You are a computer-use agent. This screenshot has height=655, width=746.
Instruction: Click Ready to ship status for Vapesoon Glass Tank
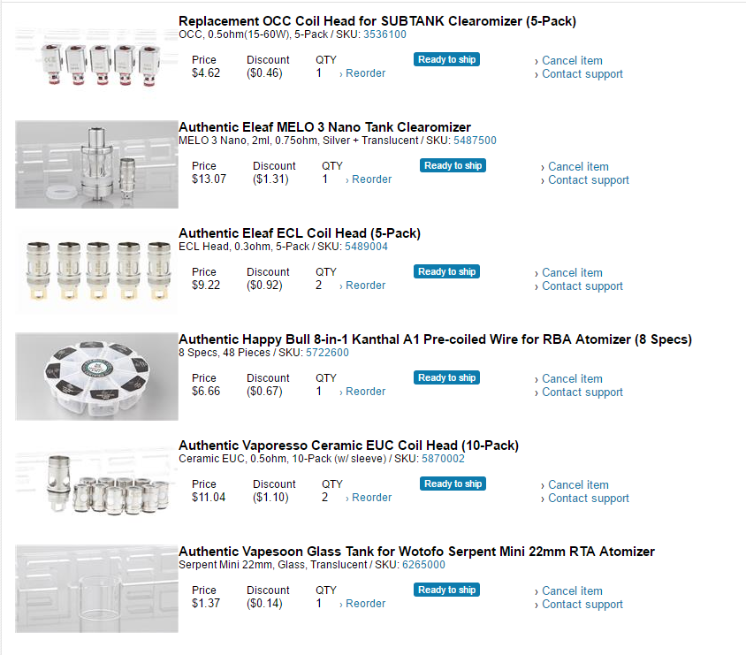446,590
